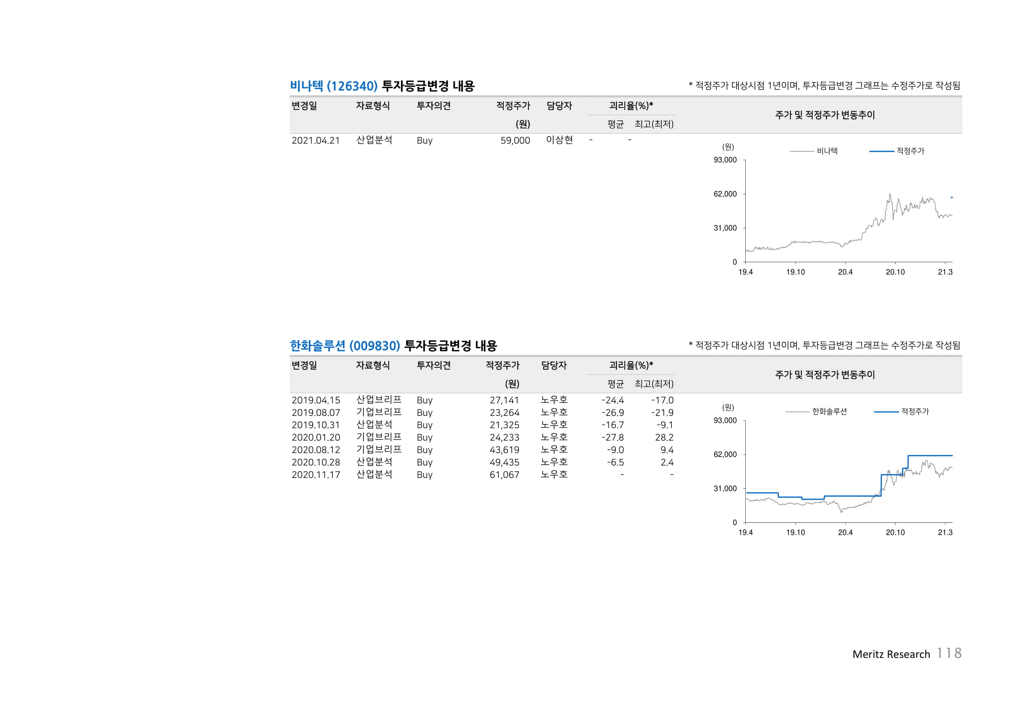Click page number 118
Image resolution: width=1028 pixels, height=711 pixels.
949,653
